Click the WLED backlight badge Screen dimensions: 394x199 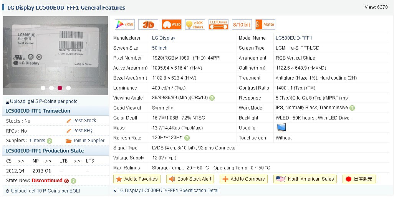[172, 24]
